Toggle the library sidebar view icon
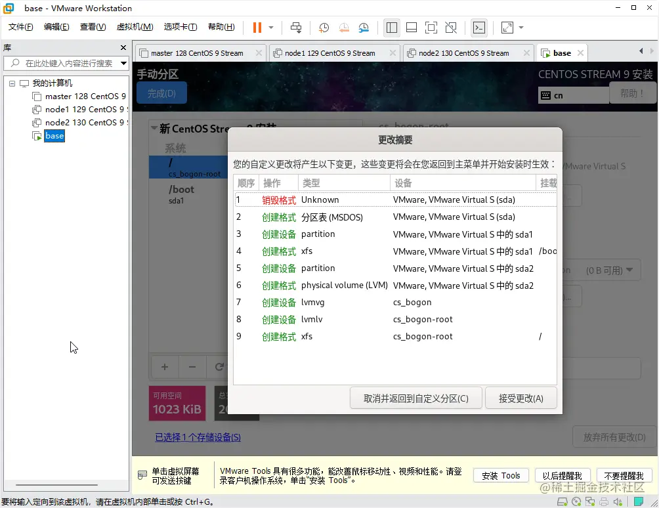This screenshot has height=508, width=659. (x=392, y=28)
